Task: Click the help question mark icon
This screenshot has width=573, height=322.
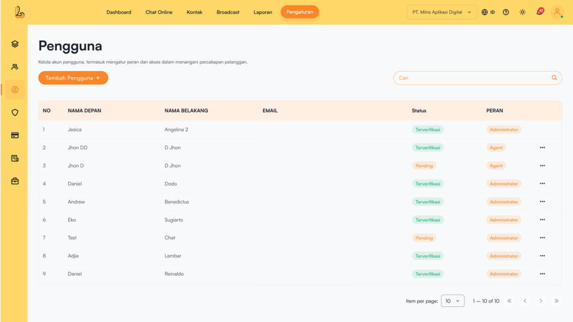Action: [506, 12]
